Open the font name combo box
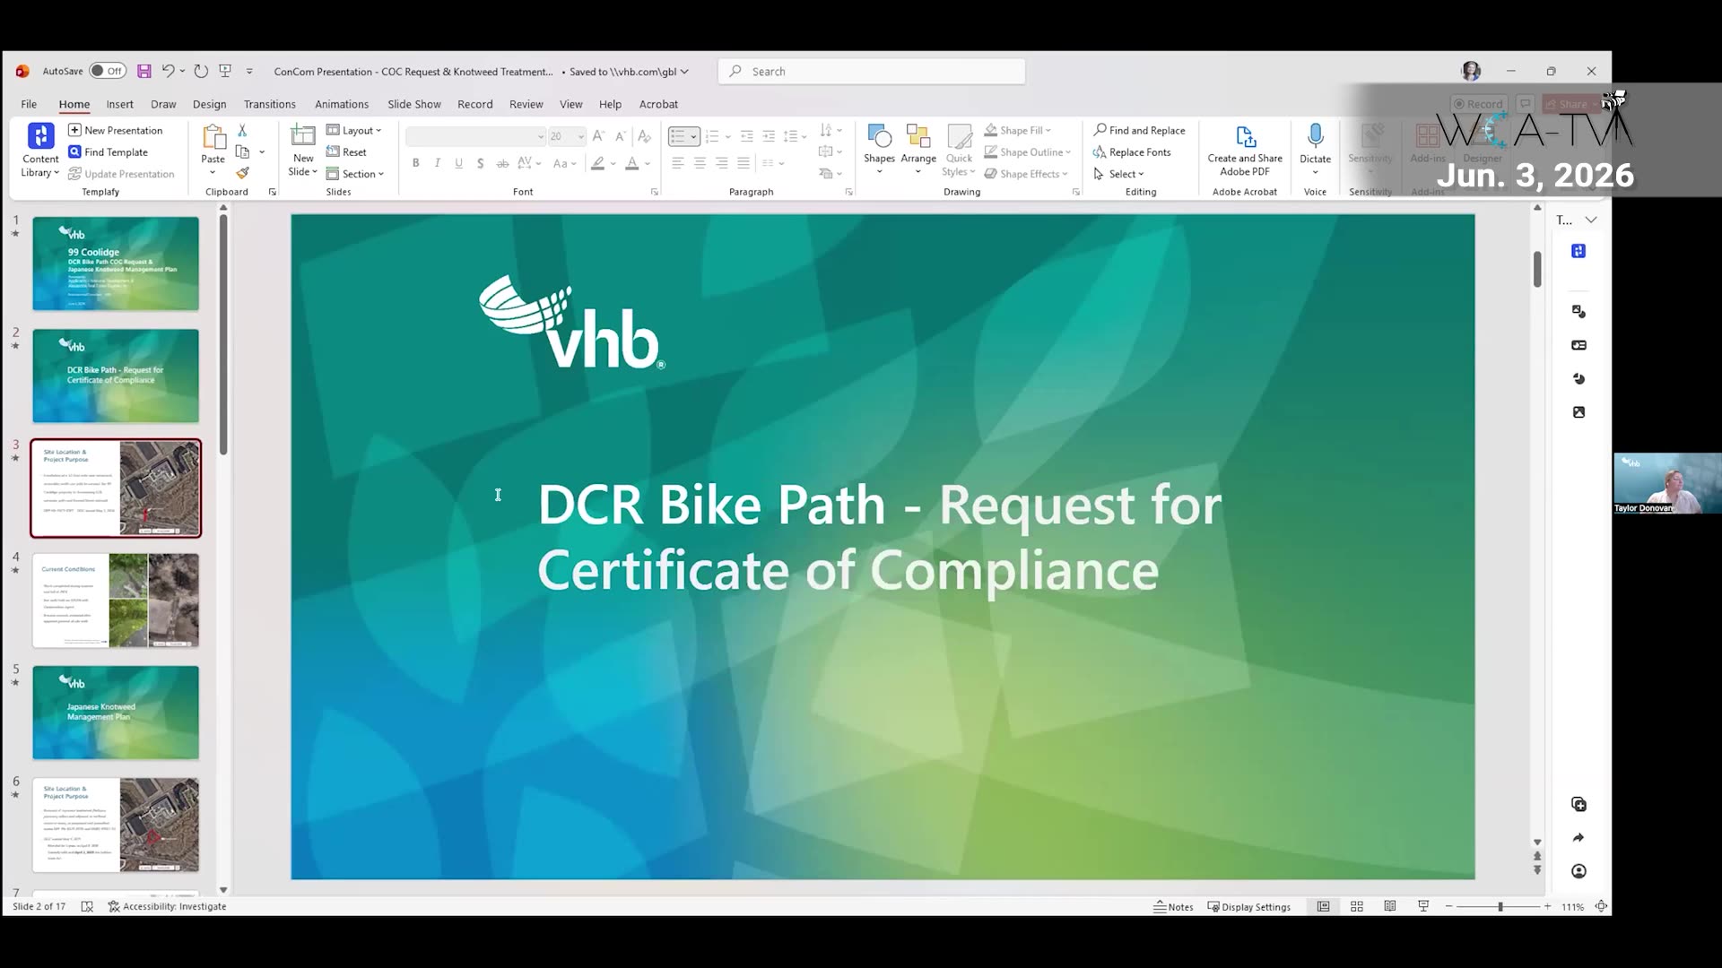The height and width of the screenshot is (968, 1722). (x=475, y=136)
